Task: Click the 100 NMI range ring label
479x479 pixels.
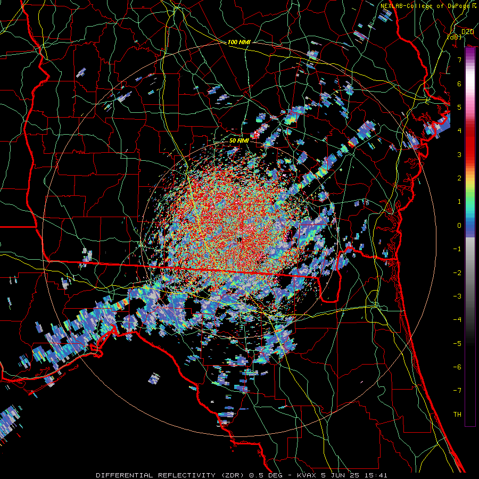Action: click(x=239, y=42)
